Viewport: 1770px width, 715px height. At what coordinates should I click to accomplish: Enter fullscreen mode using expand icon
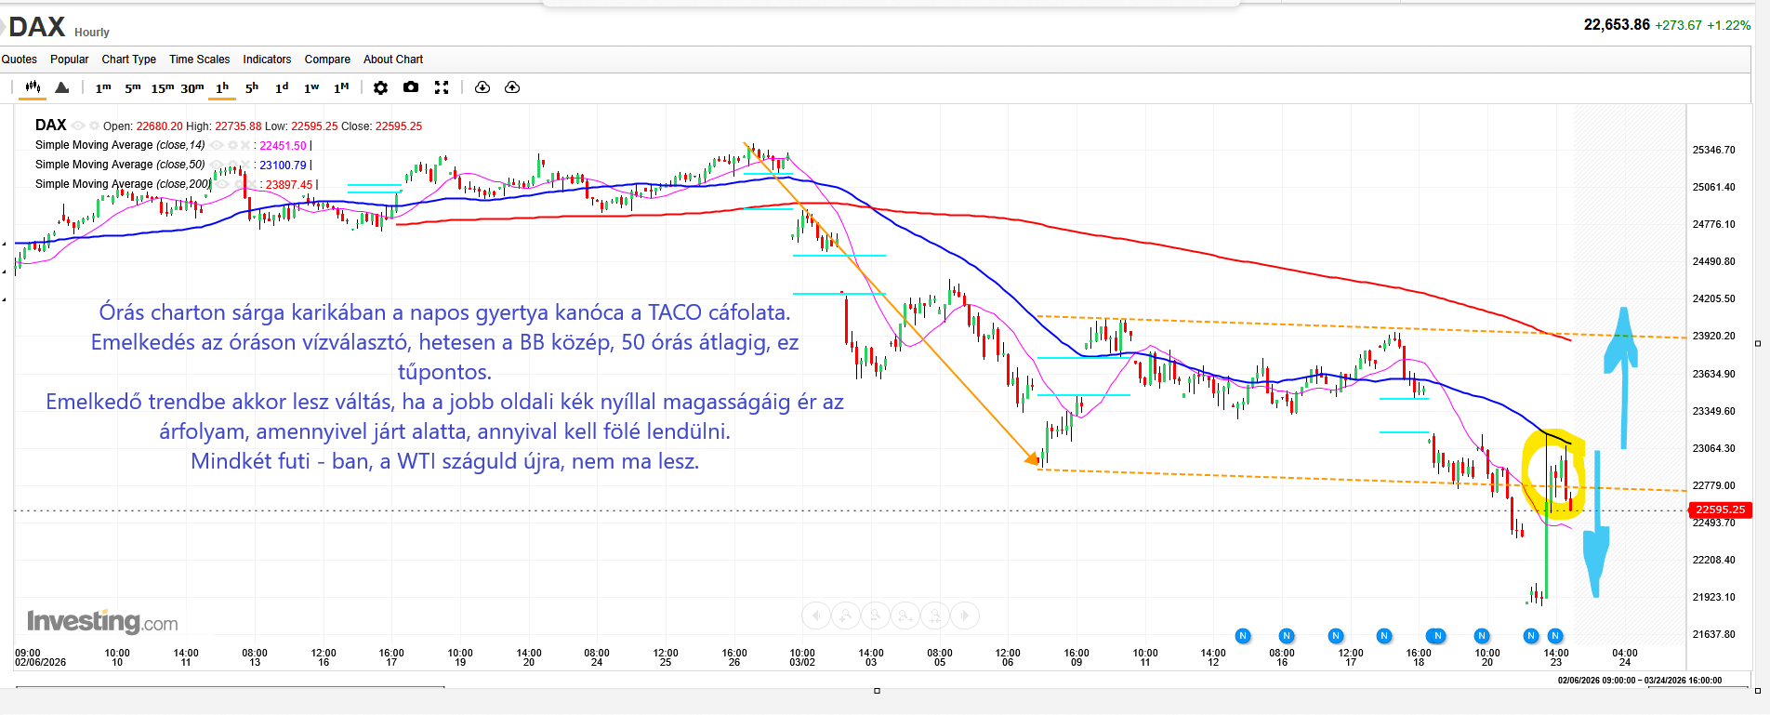442,87
